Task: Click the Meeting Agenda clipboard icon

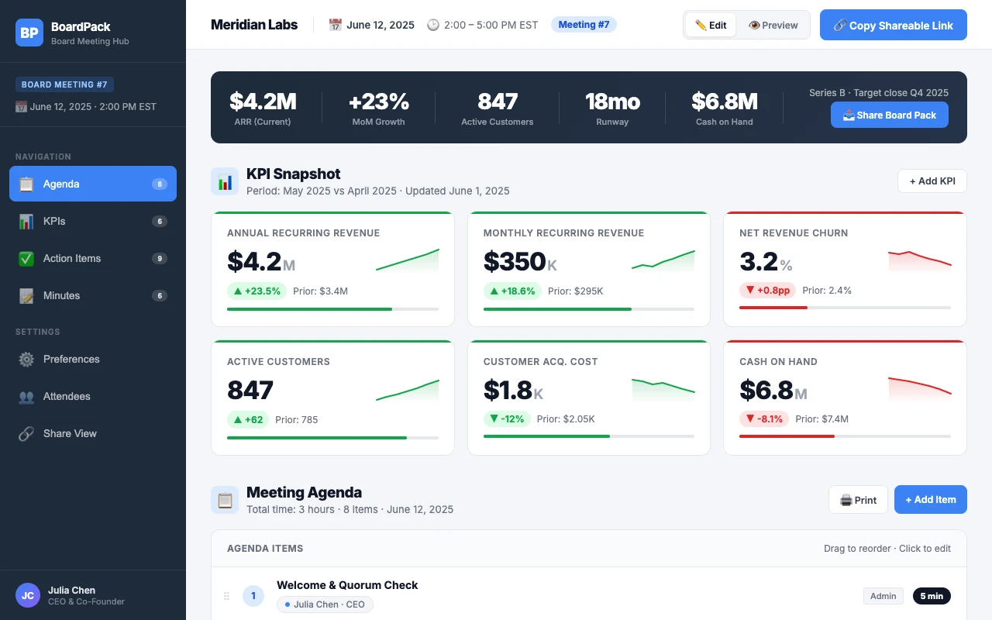Action: coord(225,500)
